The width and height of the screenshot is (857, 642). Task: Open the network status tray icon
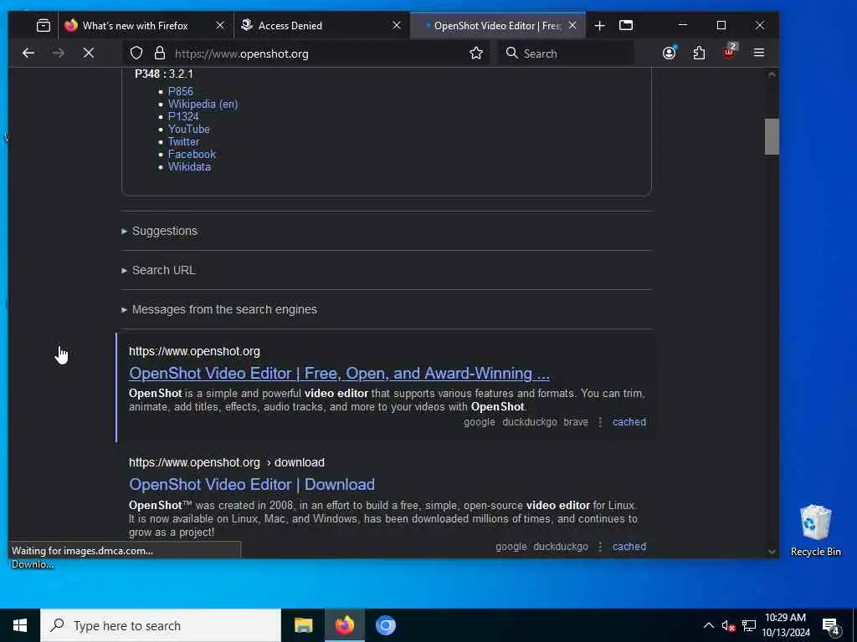tap(749, 625)
